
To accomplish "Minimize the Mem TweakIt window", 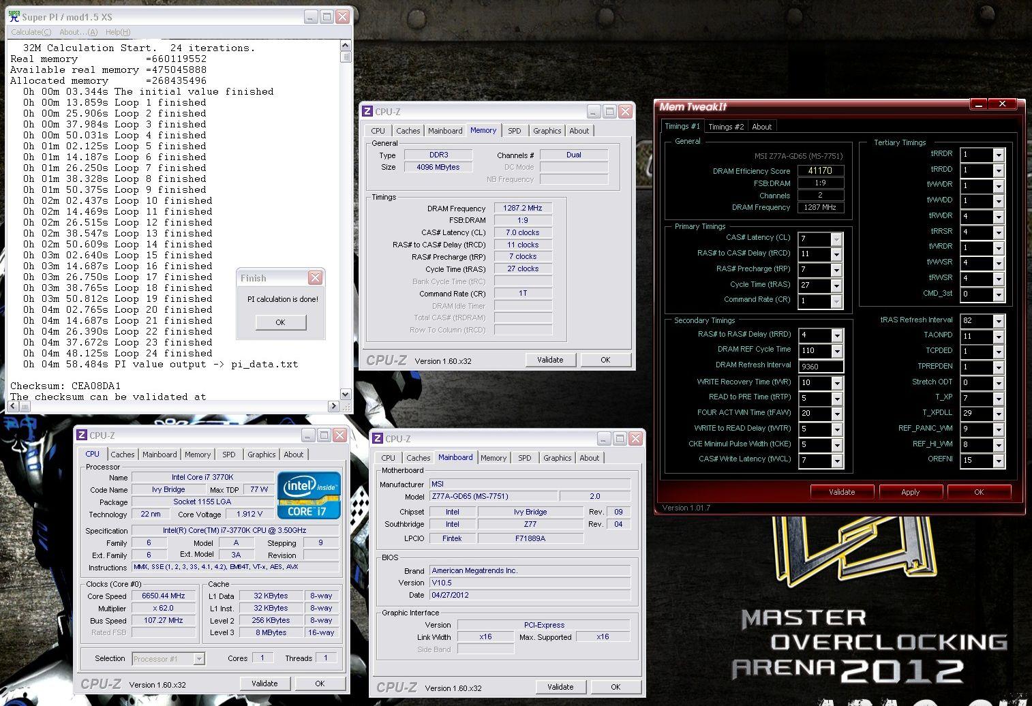I will (x=979, y=104).
